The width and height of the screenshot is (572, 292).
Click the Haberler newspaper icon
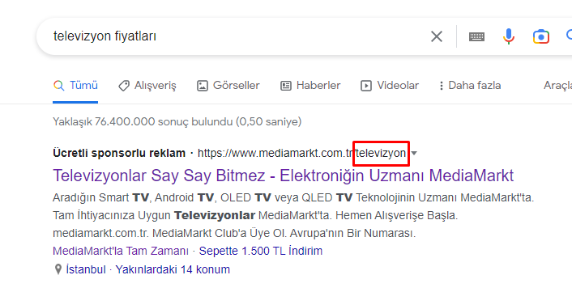pos(286,86)
